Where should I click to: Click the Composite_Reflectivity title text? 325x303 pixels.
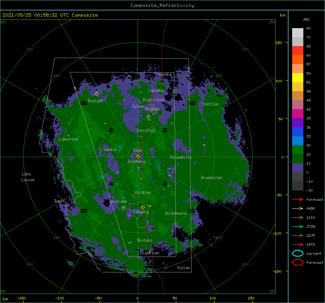point(162,5)
